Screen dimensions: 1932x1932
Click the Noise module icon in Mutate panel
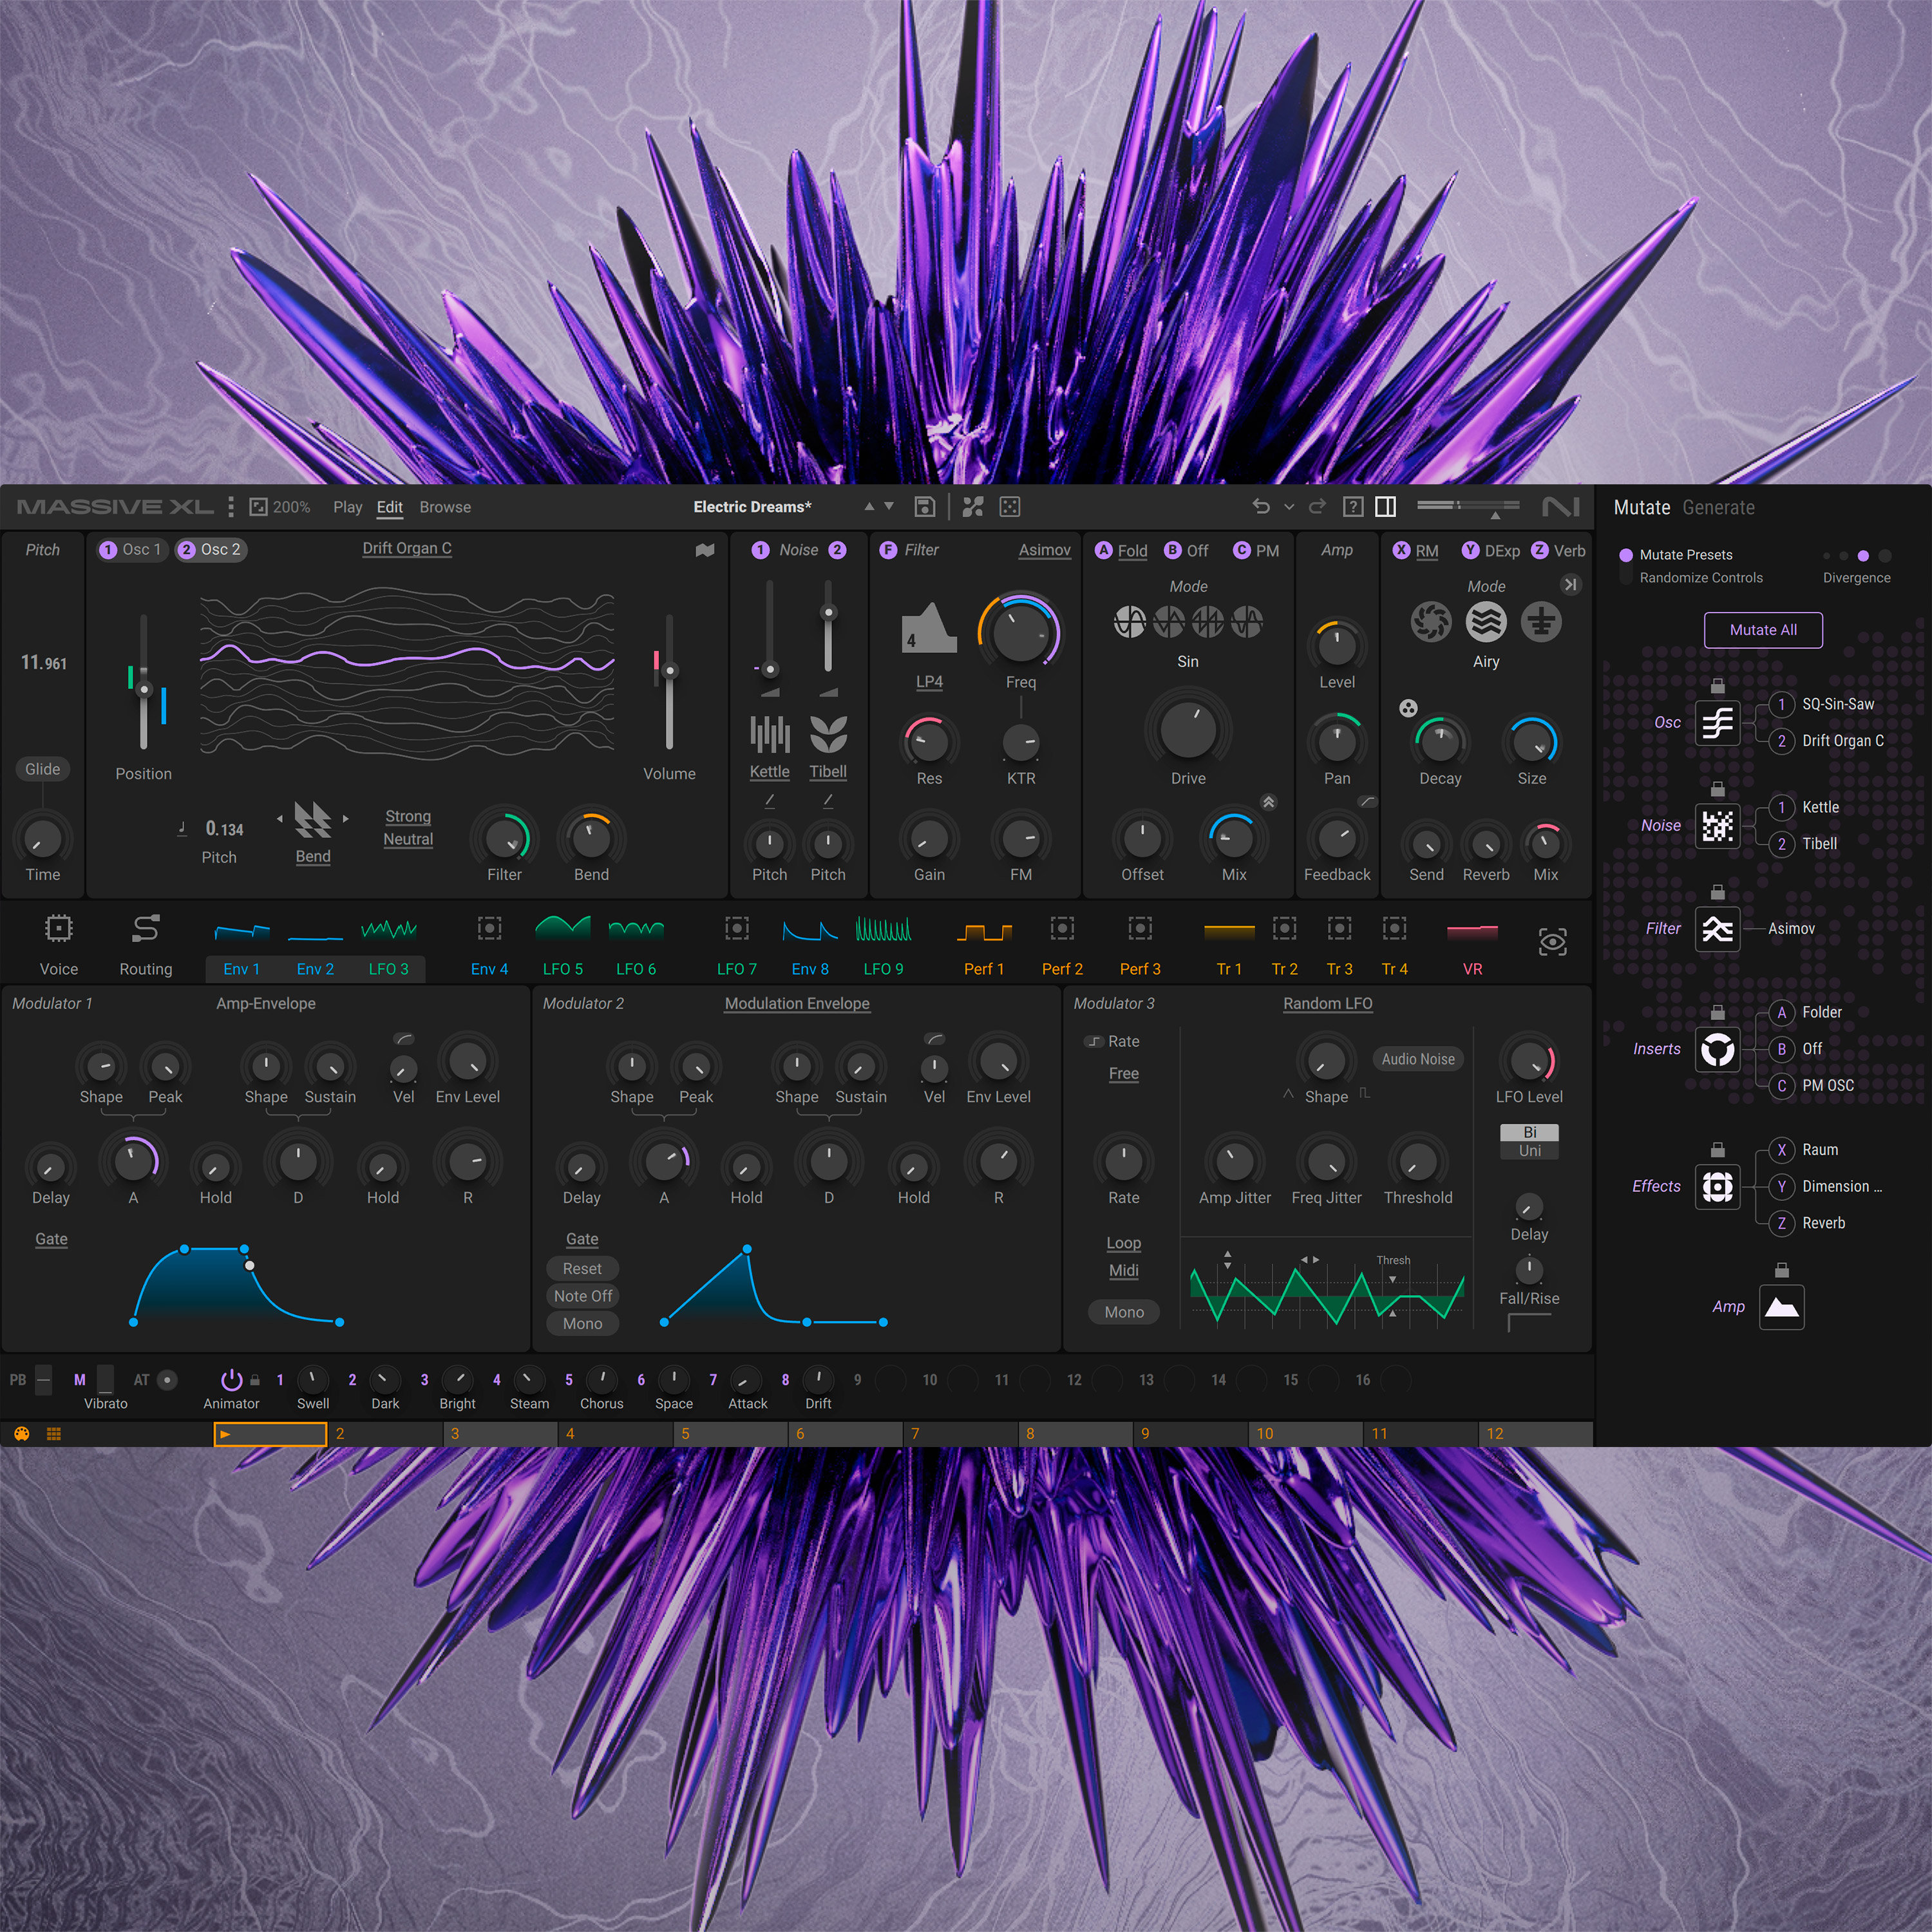click(1717, 826)
